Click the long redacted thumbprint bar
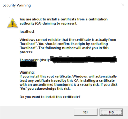This screenshot has height=119, width=128. click(x=84, y=60)
